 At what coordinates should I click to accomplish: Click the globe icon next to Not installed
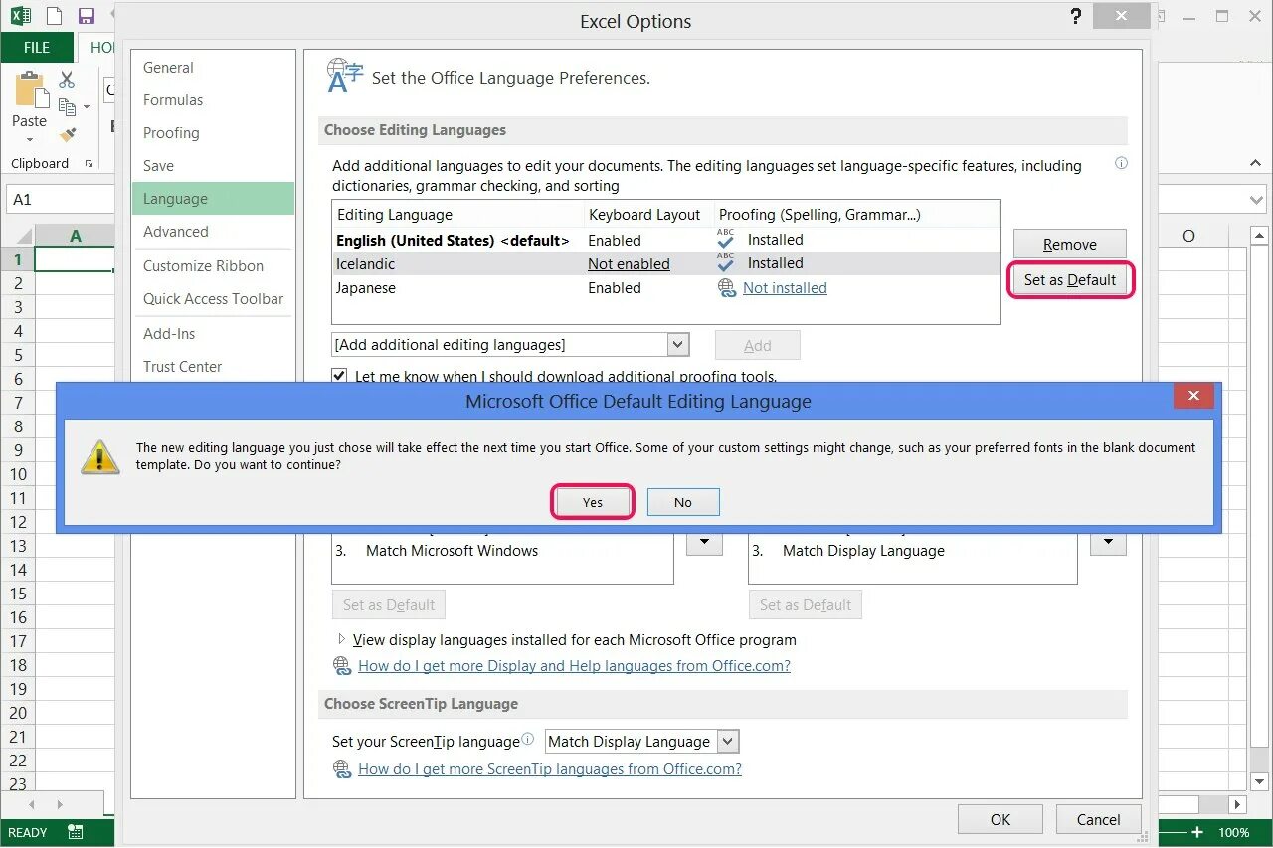(727, 287)
